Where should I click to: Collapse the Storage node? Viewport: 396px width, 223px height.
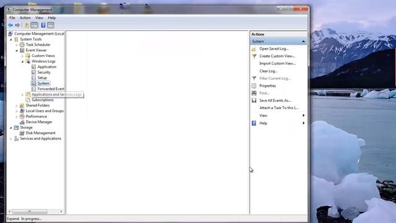[11, 128]
